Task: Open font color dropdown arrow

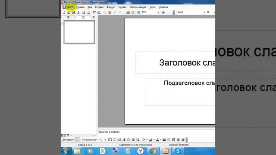Action: pyautogui.click(x=160, y=139)
